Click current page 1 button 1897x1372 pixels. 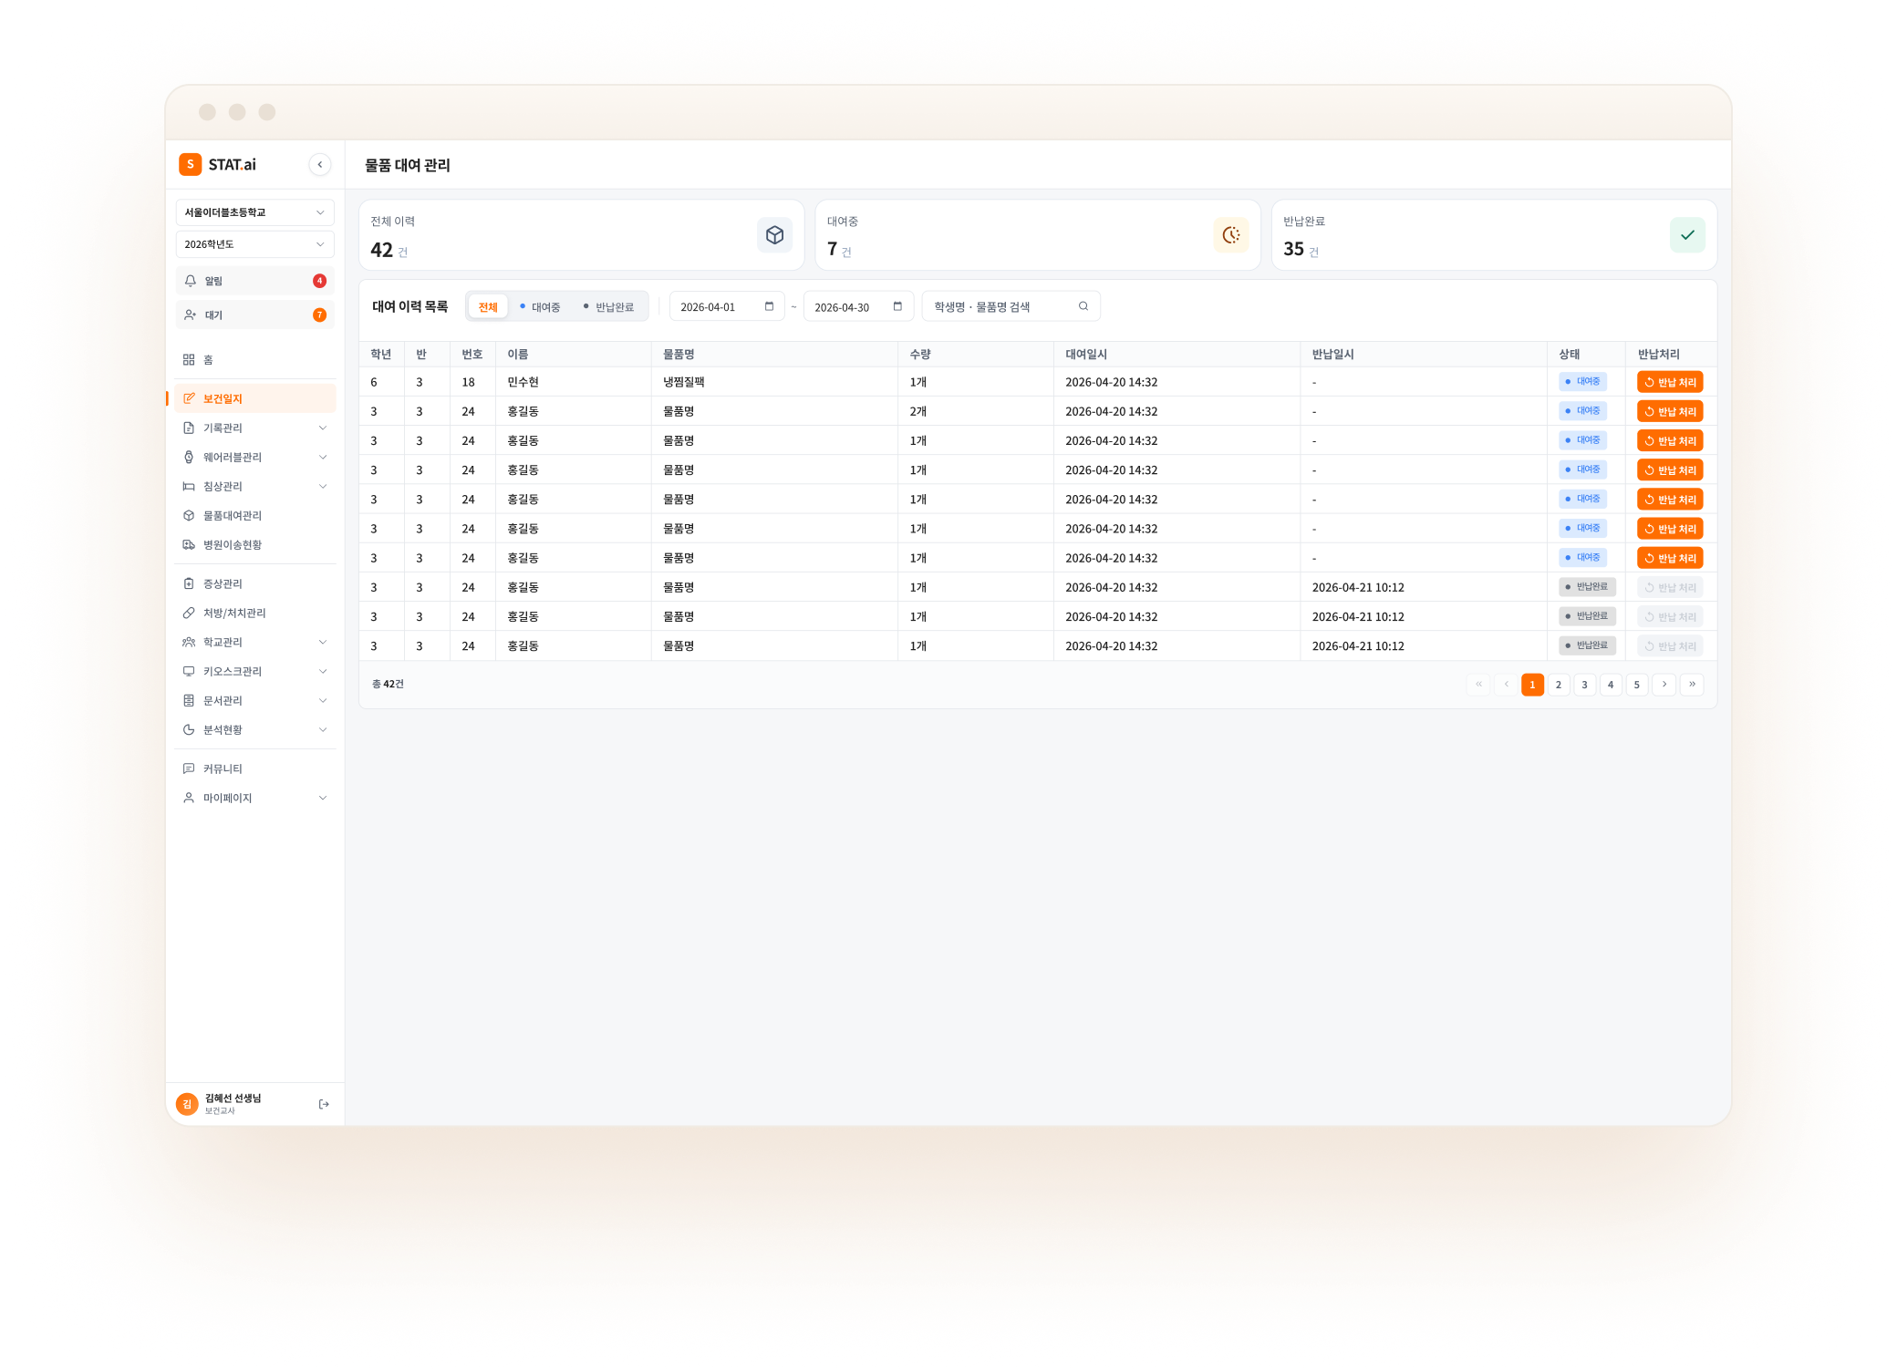[x=1532, y=685]
